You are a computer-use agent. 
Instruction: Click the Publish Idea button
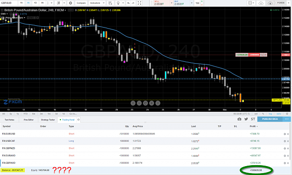coord(270,119)
